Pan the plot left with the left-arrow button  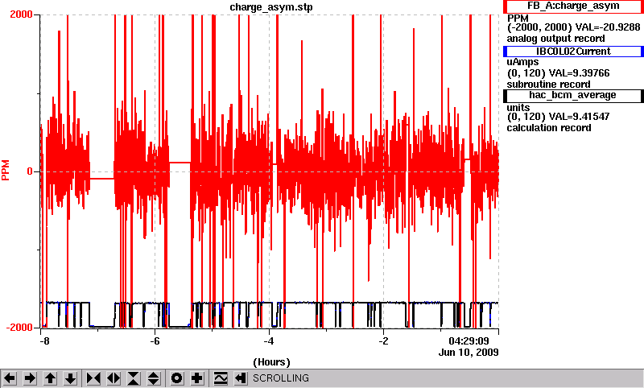[x=10, y=378]
